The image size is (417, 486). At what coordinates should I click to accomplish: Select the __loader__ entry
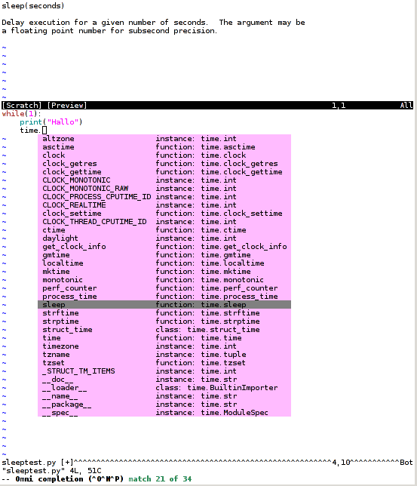pos(164,388)
